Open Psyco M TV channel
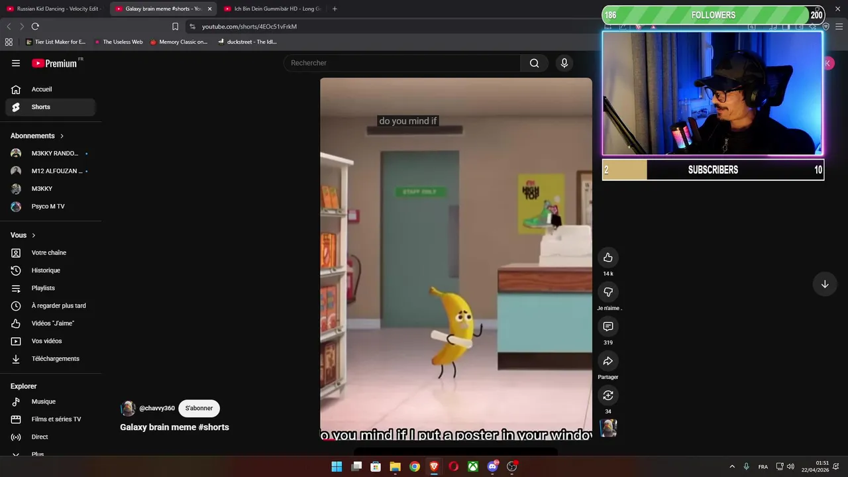Image resolution: width=848 pixels, height=477 pixels. tap(50, 207)
